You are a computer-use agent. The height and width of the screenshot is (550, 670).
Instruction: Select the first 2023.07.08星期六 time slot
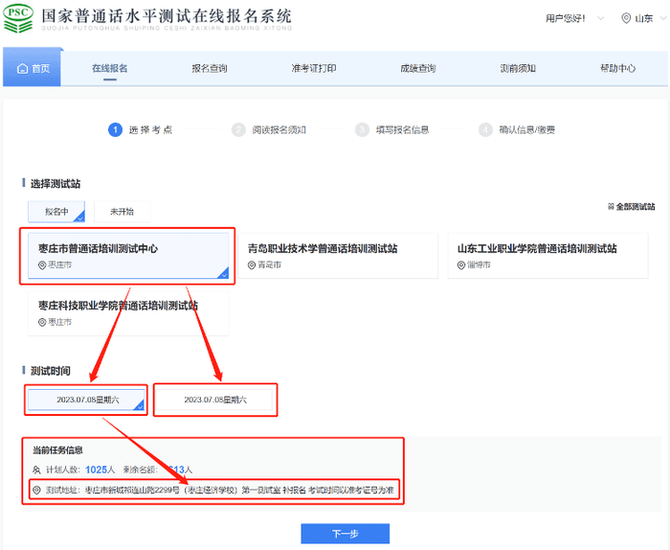(87, 400)
